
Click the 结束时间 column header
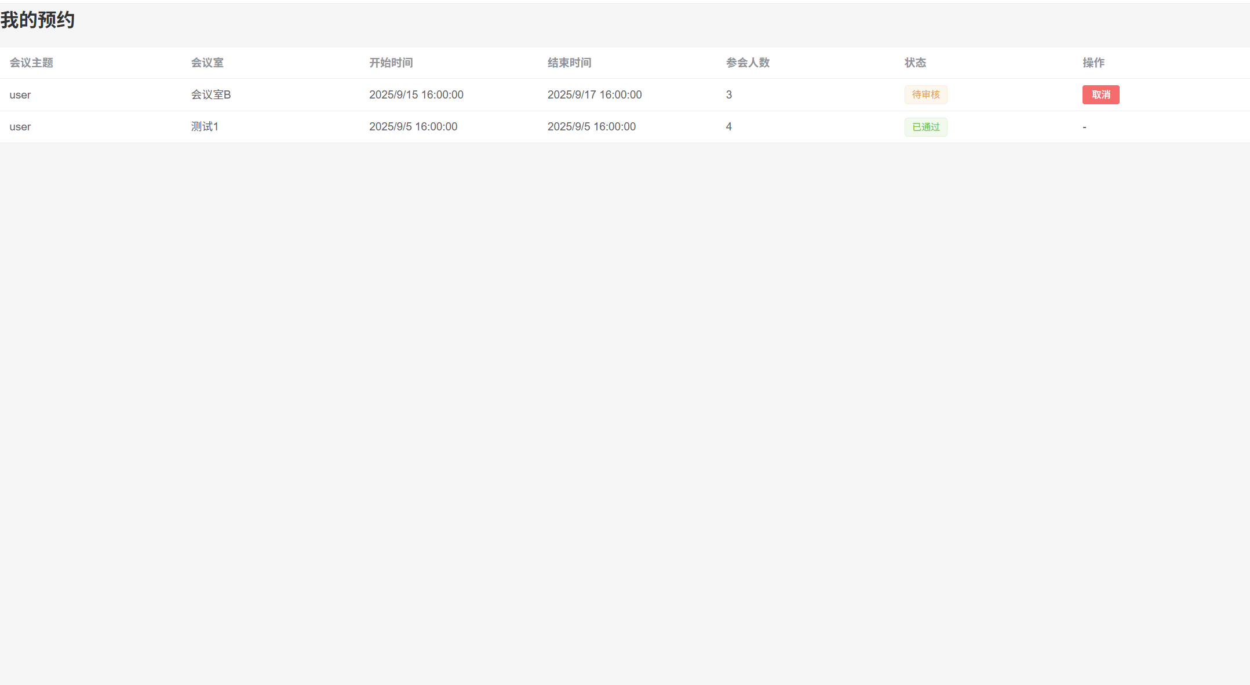(x=569, y=63)
